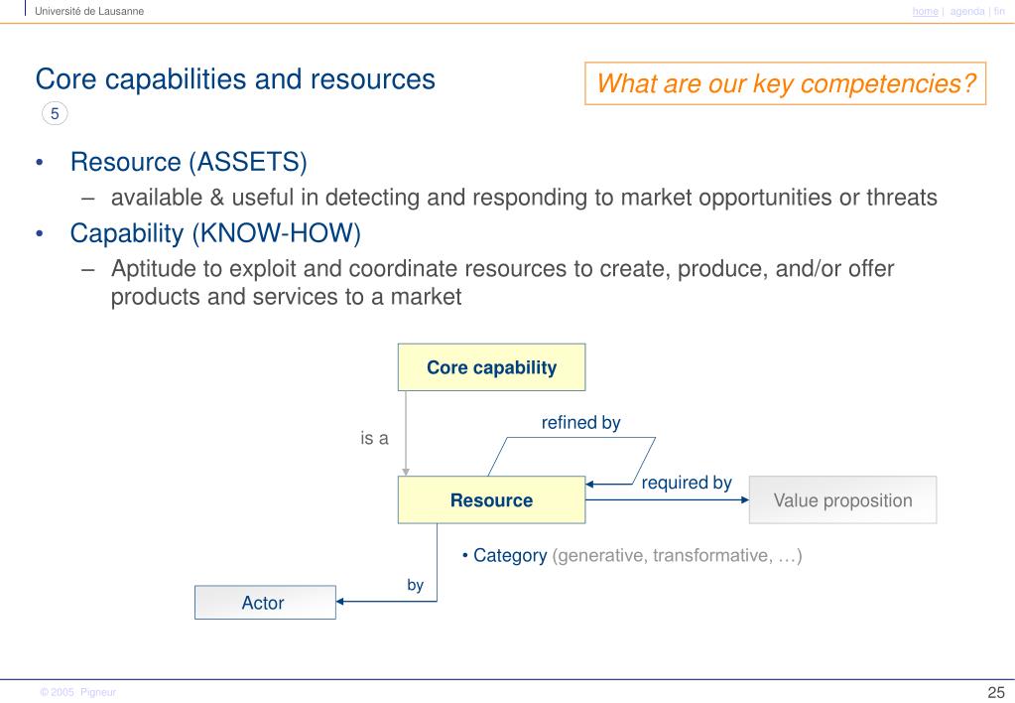Click the 'by' connector label

click(415, 585)
